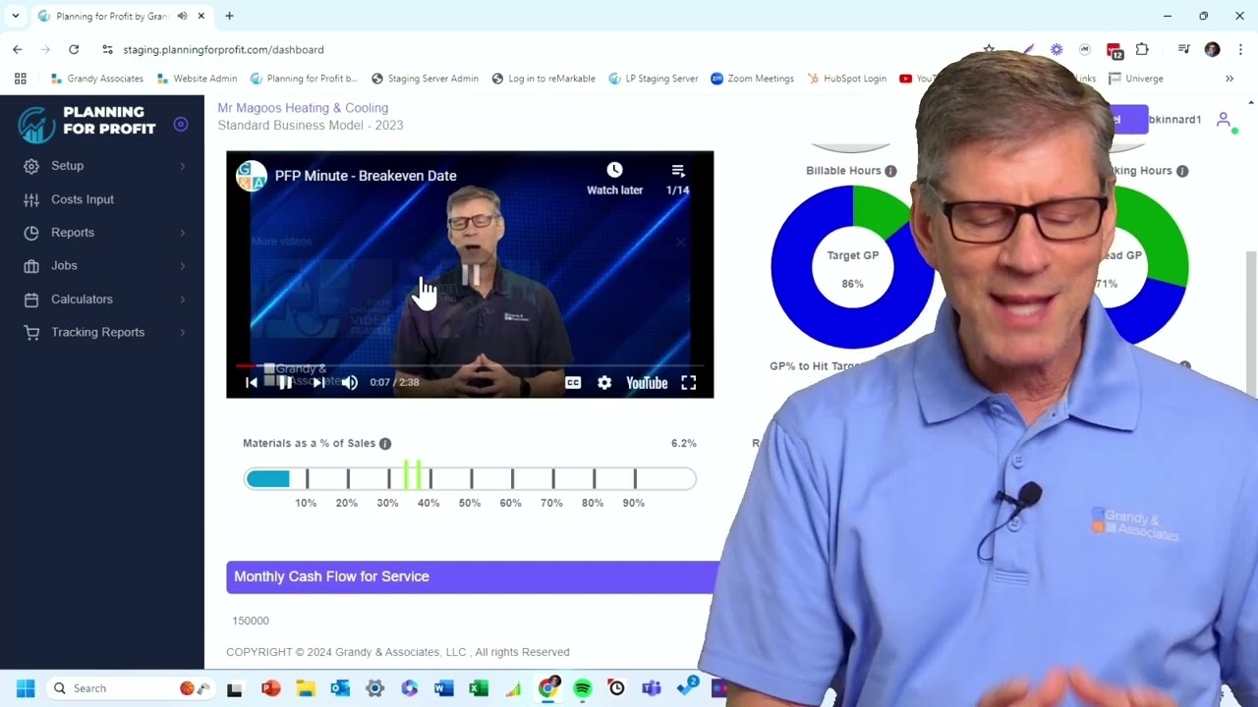The image size is (1258, 707).
Task: Click the video title PFP Minute - Breakeven Date
Action: click(366, 176)
